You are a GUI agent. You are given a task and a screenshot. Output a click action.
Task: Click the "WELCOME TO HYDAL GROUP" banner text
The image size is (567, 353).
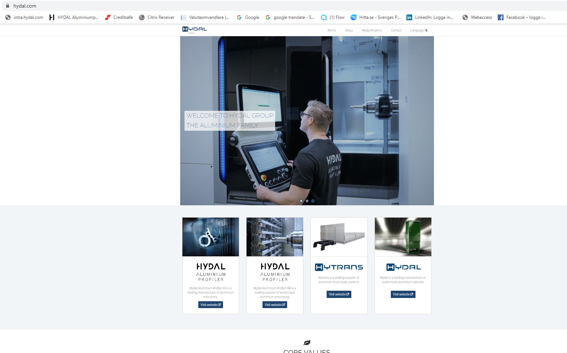[x=230, y=115]
